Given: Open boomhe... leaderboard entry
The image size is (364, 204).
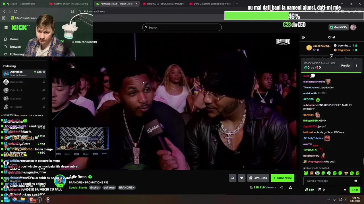Looking at the screenshot, I should (345, 46).
